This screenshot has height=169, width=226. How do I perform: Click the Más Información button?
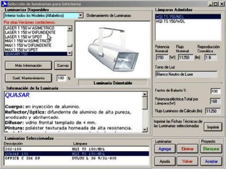pos(28,66)
